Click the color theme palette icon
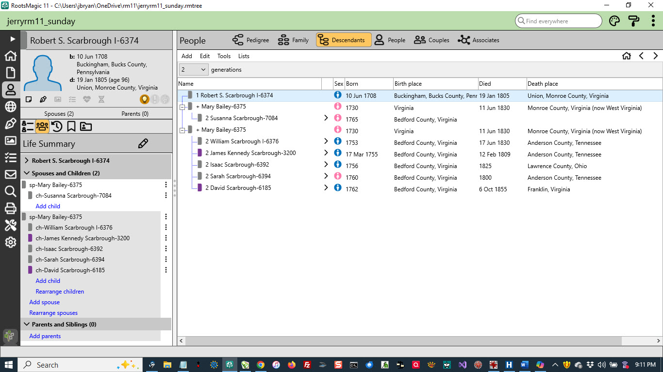The height and width of the screenshot is (372, 663). pos(614,21)
